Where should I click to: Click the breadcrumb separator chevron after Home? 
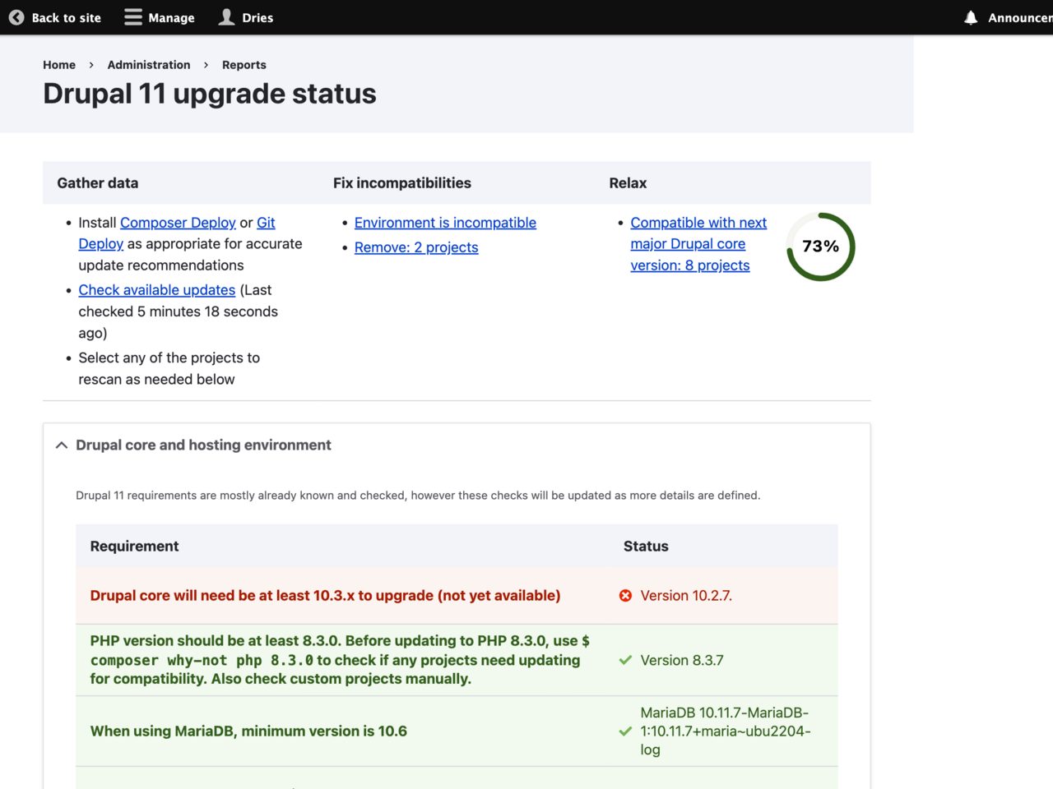click(90, 64)
